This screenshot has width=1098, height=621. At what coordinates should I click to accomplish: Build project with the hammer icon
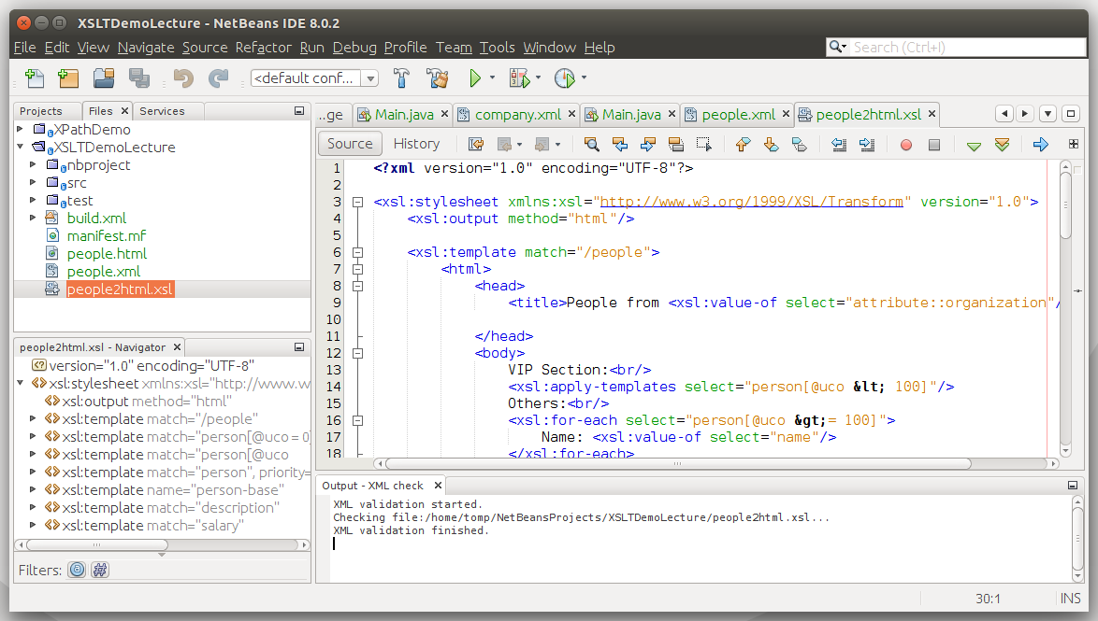click(401, 78)
